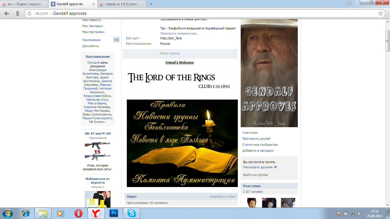Click Добавить в закладки
This screenshot has height=219, width=390.
258,151
